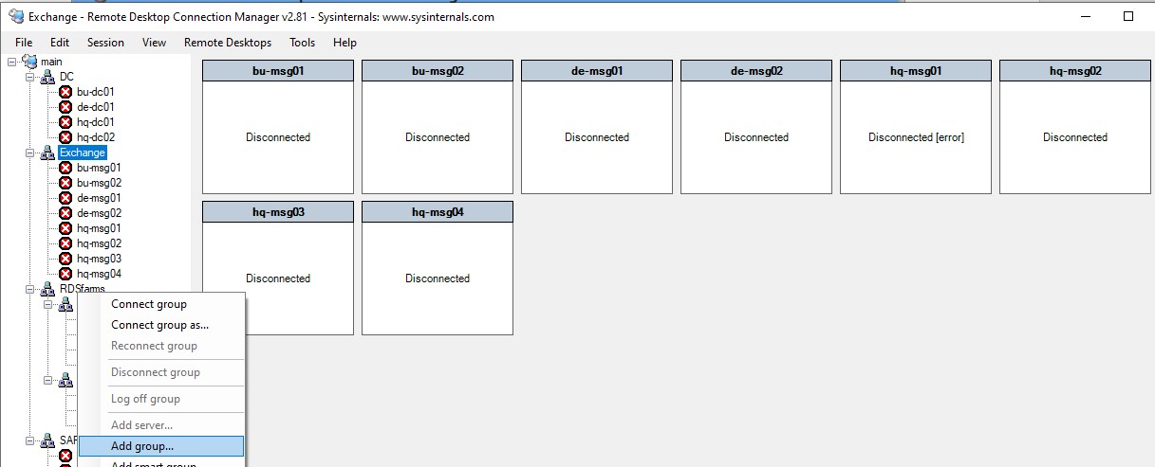
Task: Click the red status icon of hq-msg01 in tree
Action: (65, 228)
